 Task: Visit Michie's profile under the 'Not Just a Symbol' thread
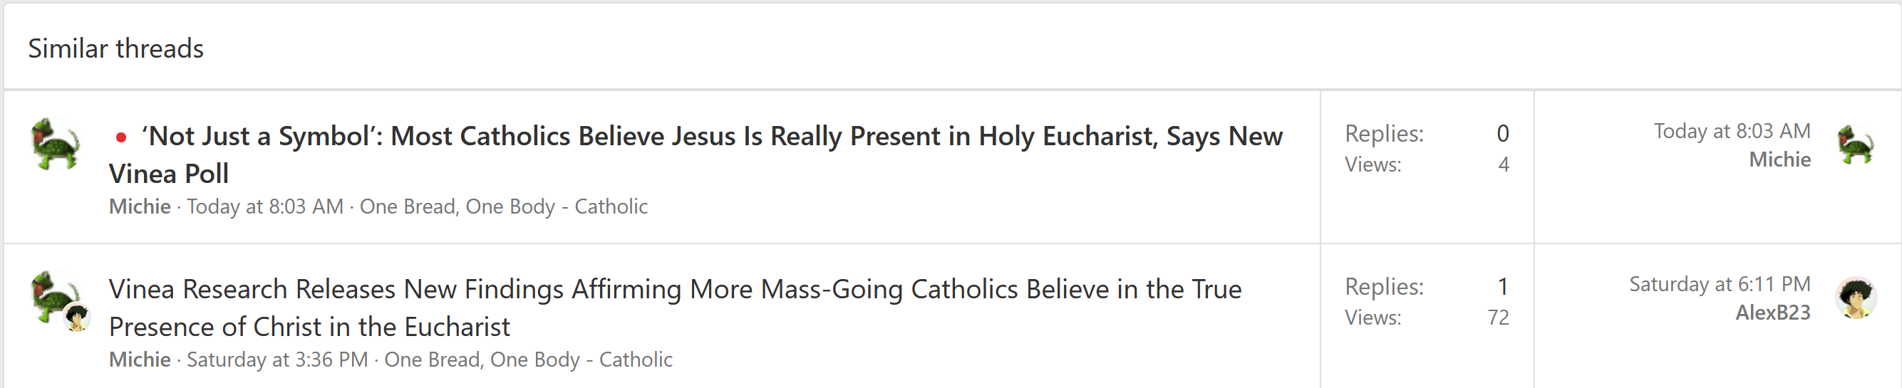(140, 206)
